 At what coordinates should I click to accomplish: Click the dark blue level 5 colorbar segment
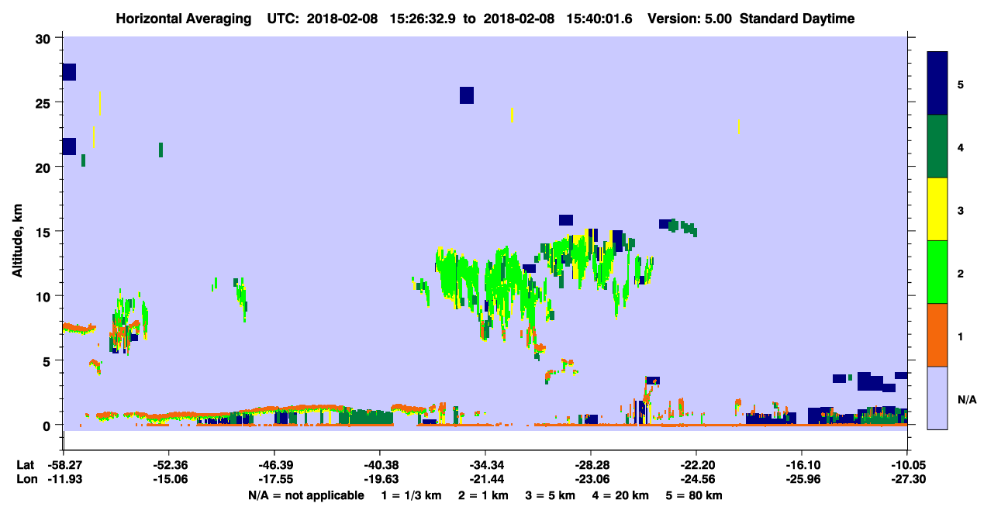click(x=937, y=84)
